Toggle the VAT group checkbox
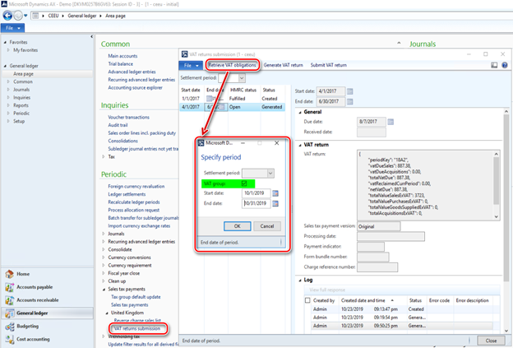This screenshot has height=348, width=513. click(244, 183)
